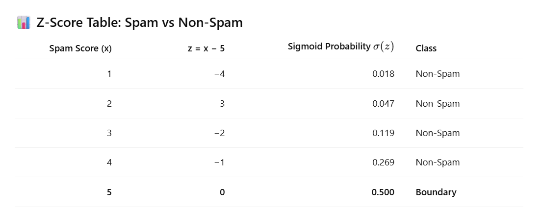542x208 pixels.
Task: Click the 'z = x − 5' column header
Action: 206,48
